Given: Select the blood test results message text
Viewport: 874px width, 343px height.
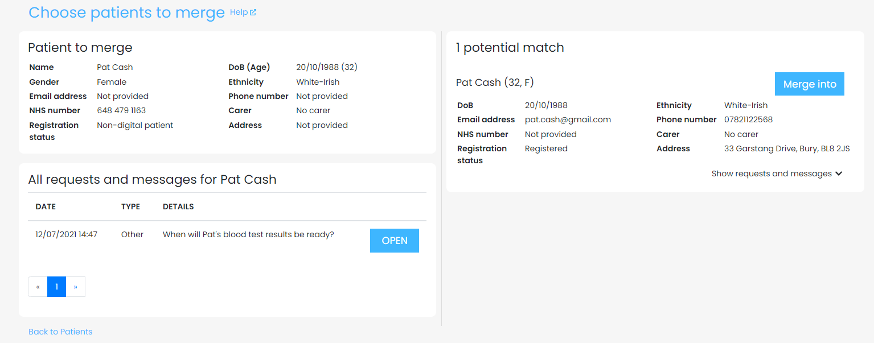Looking at the screenshot, I should point(248,234).
